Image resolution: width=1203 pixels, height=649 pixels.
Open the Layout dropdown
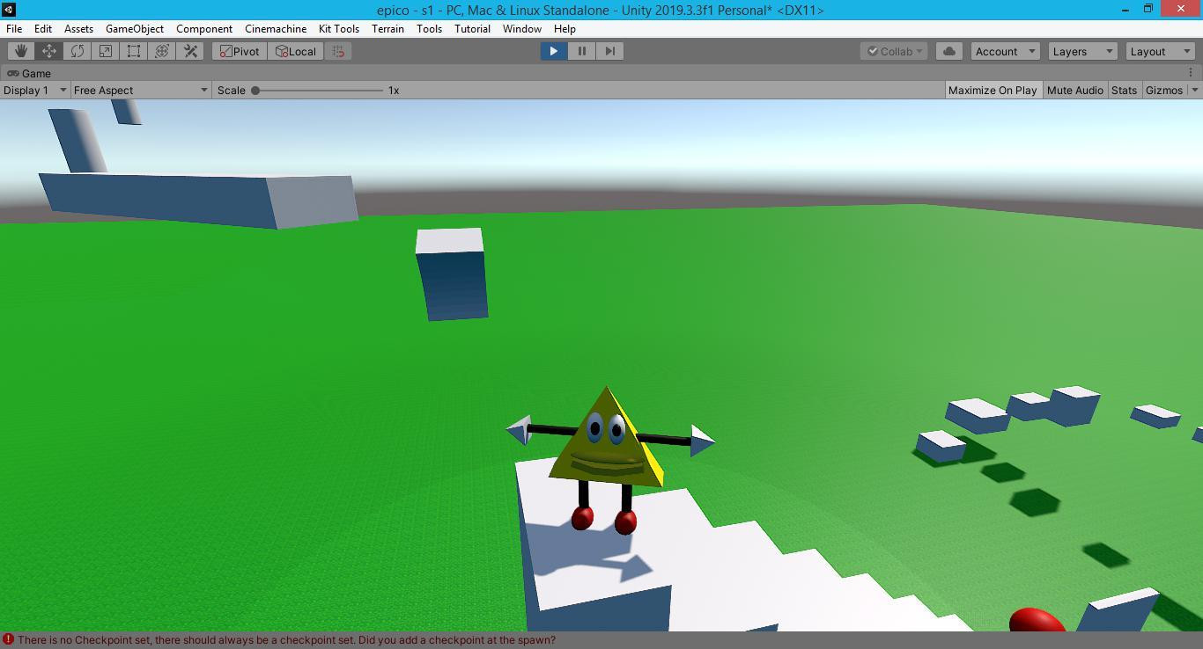1160,51
